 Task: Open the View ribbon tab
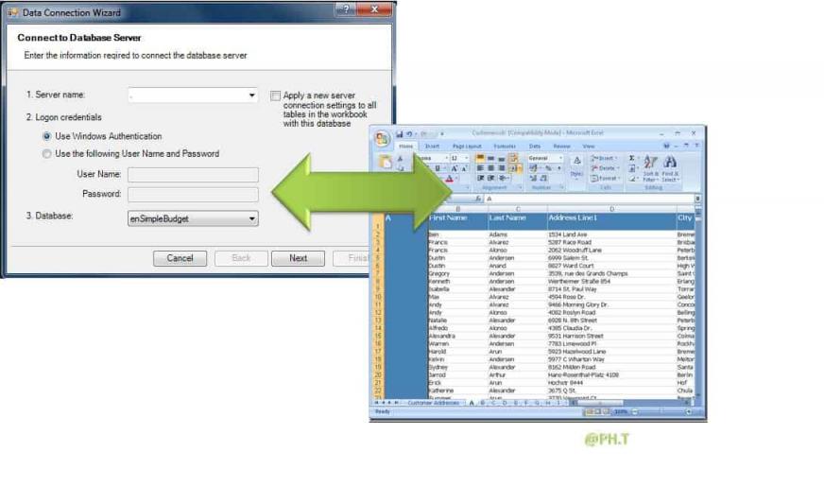588,147
